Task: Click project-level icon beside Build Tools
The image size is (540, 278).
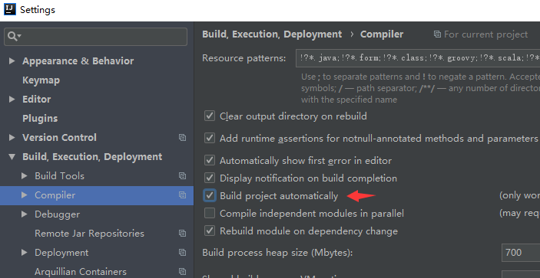Action: (182, 175)
